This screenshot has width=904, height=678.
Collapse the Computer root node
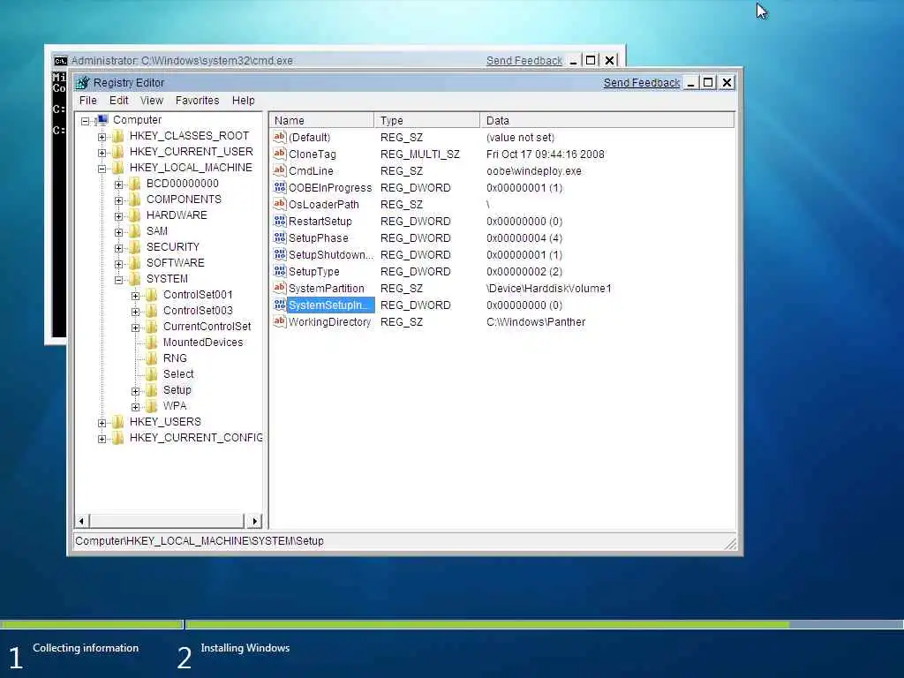(x=86, y=121)
